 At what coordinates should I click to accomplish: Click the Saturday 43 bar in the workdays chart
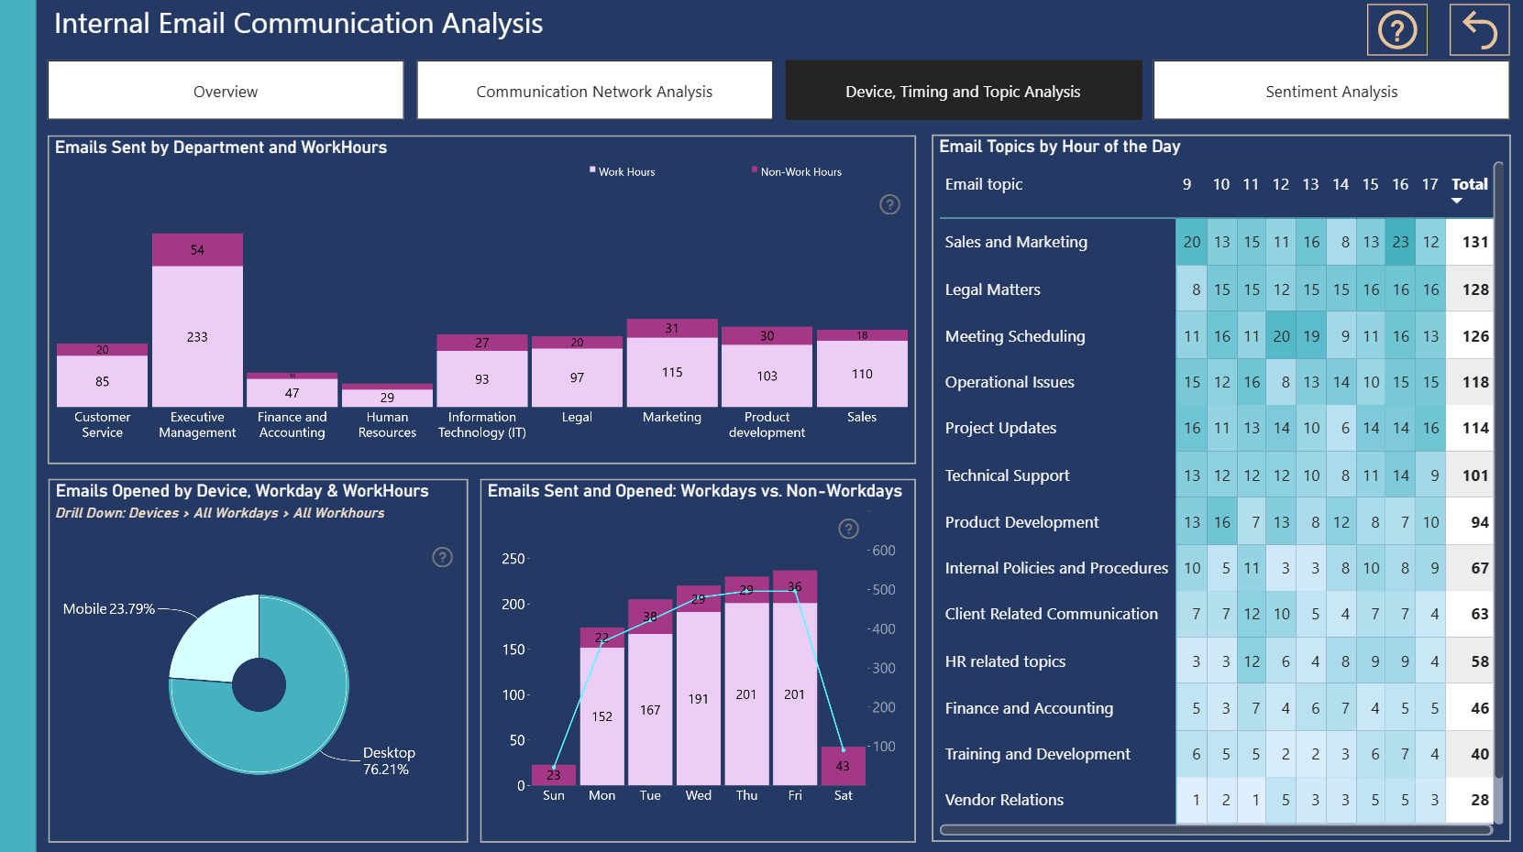pos(843,766)
